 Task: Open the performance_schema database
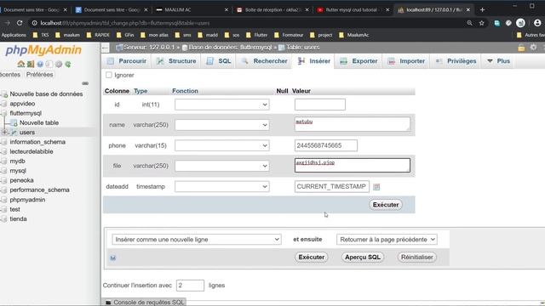tap(39, 190)
